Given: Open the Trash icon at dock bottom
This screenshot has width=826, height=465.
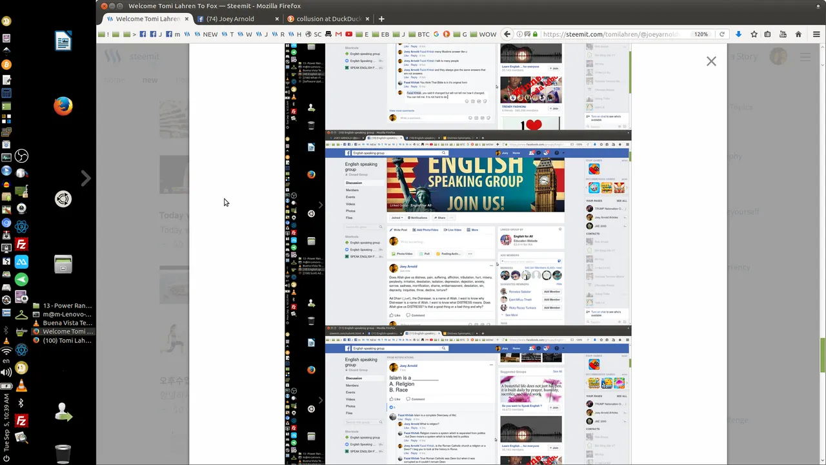Looking at the screenshot, I should click(63, 454).
